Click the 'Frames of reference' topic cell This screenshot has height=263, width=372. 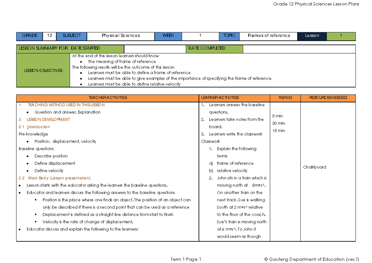pyautogui.click(x=269, y=36)
